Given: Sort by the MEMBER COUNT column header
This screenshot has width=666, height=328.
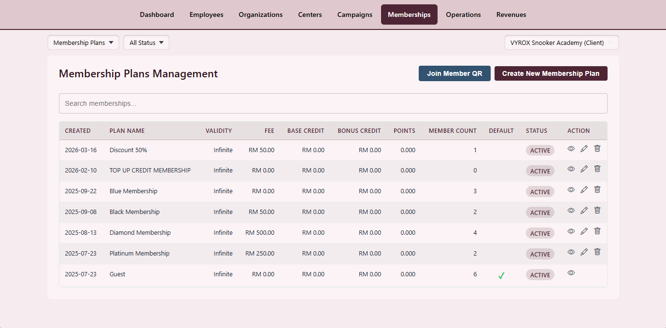Looking at the screenshot, I should point(453,131).
